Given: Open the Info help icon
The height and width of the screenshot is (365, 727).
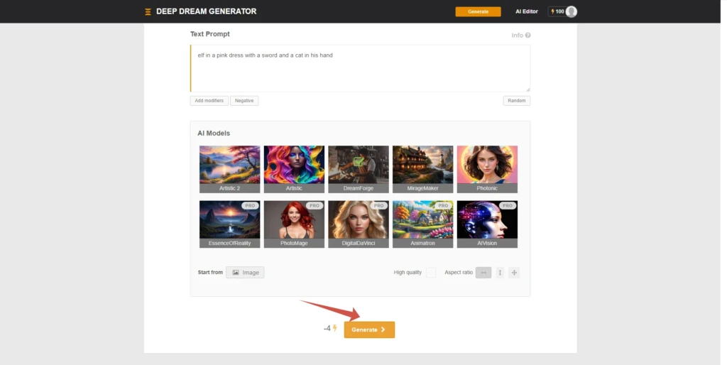Looking at the screenshot, I should 528,36.
